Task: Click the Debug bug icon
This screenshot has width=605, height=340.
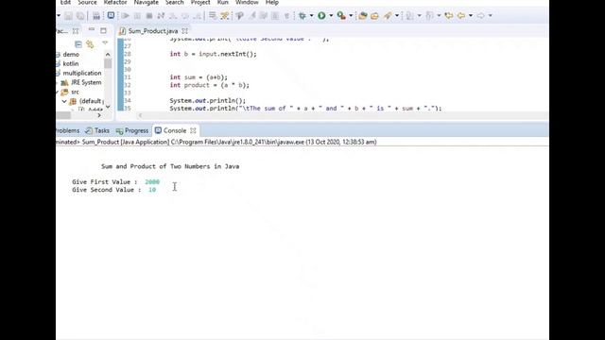Action: 302,16
